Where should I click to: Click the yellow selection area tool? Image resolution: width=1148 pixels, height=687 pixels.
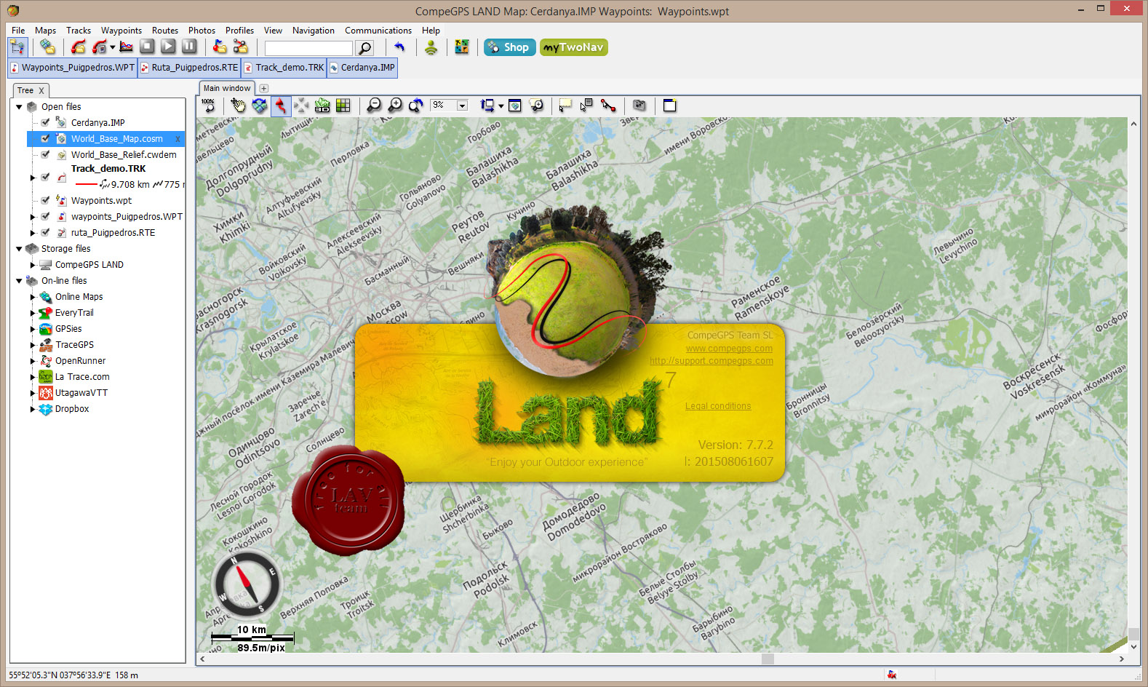(565, 106)
